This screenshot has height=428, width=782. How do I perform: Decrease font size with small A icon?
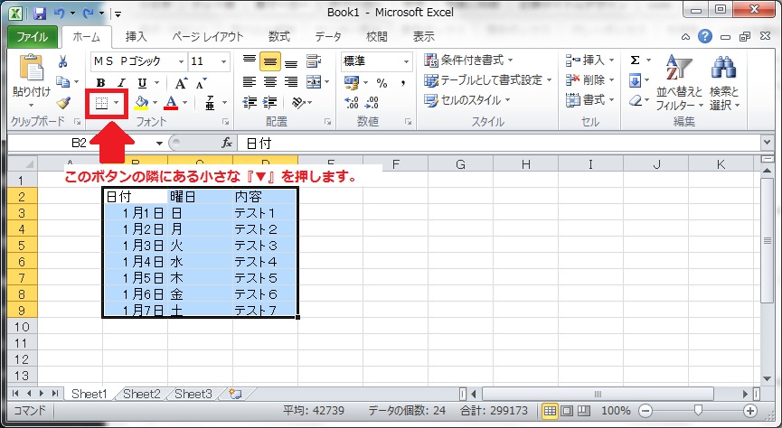point(202,83)
